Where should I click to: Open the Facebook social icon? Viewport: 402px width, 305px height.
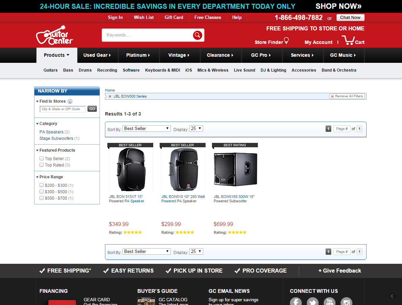(x=296, y=302)
